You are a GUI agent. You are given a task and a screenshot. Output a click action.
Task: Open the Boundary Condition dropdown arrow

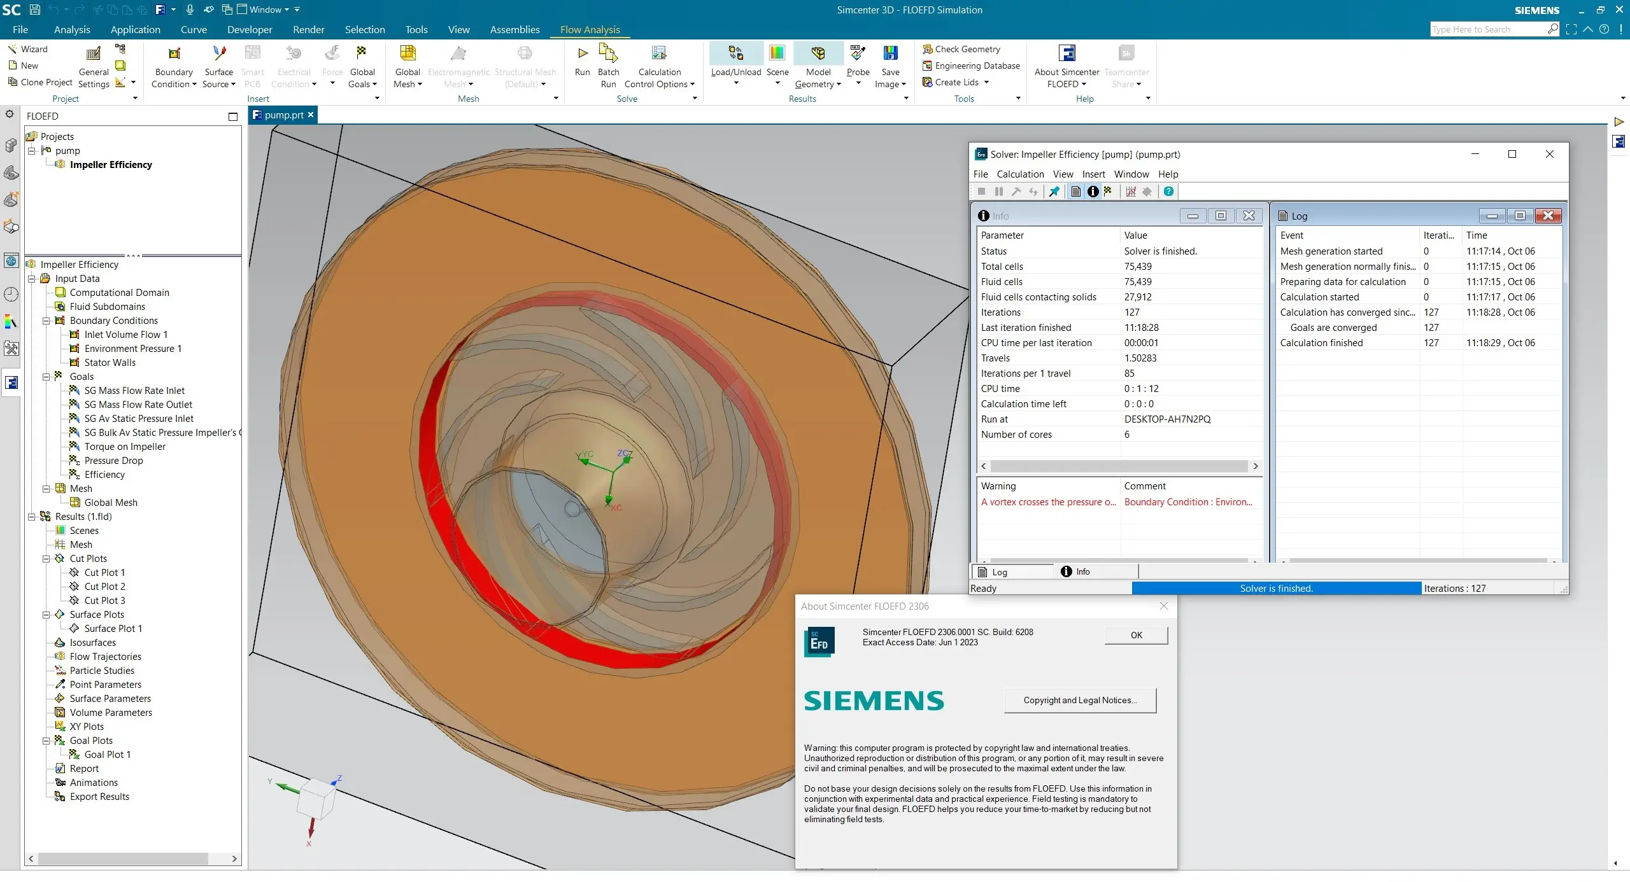[194, 84]
